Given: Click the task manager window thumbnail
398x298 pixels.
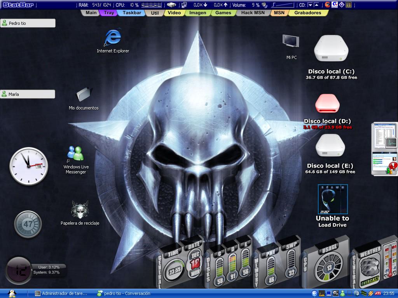Looking at the screenshot, I should point(384,136).
